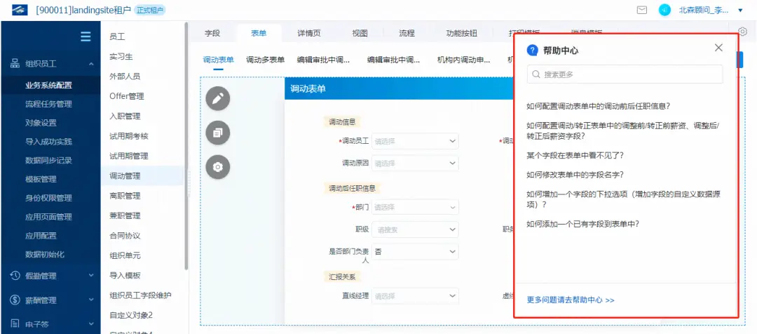
Task: Click the user avatar icon
Action: click(x=664, y=10)
